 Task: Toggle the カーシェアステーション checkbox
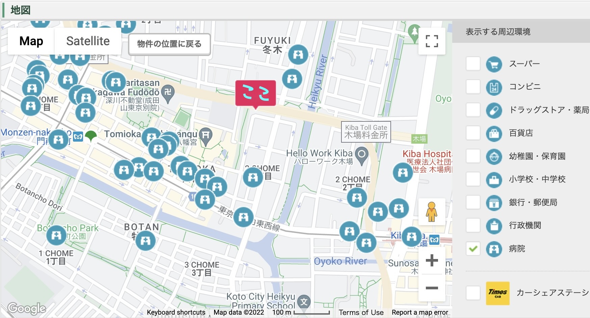pyautogui.click(x=473, y=293)
